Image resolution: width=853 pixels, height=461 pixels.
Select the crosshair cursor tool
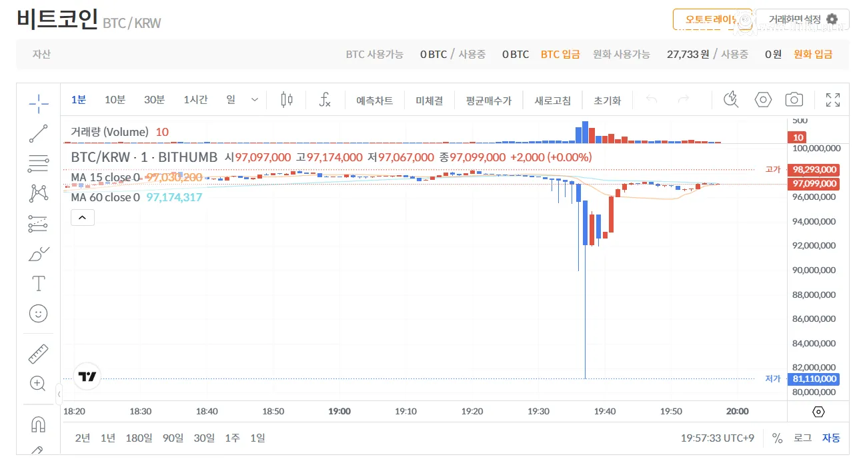[38, 103]
